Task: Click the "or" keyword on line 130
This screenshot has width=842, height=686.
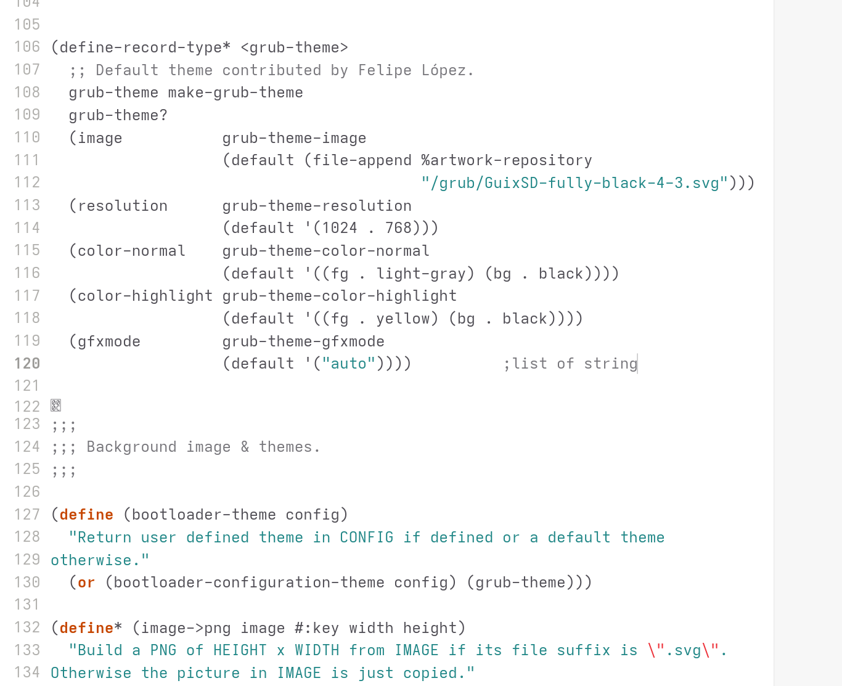Action: coord(86,582)
